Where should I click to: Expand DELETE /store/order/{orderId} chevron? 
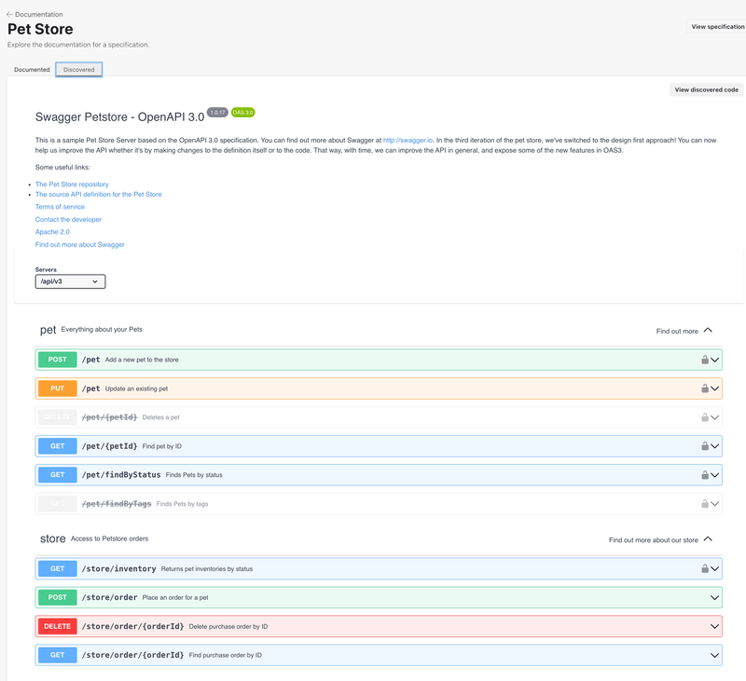[x=714, y=626]
